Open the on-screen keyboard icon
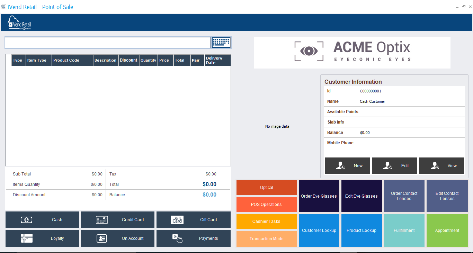The height and width of the screenshot is (253, 473). (221, 43)
